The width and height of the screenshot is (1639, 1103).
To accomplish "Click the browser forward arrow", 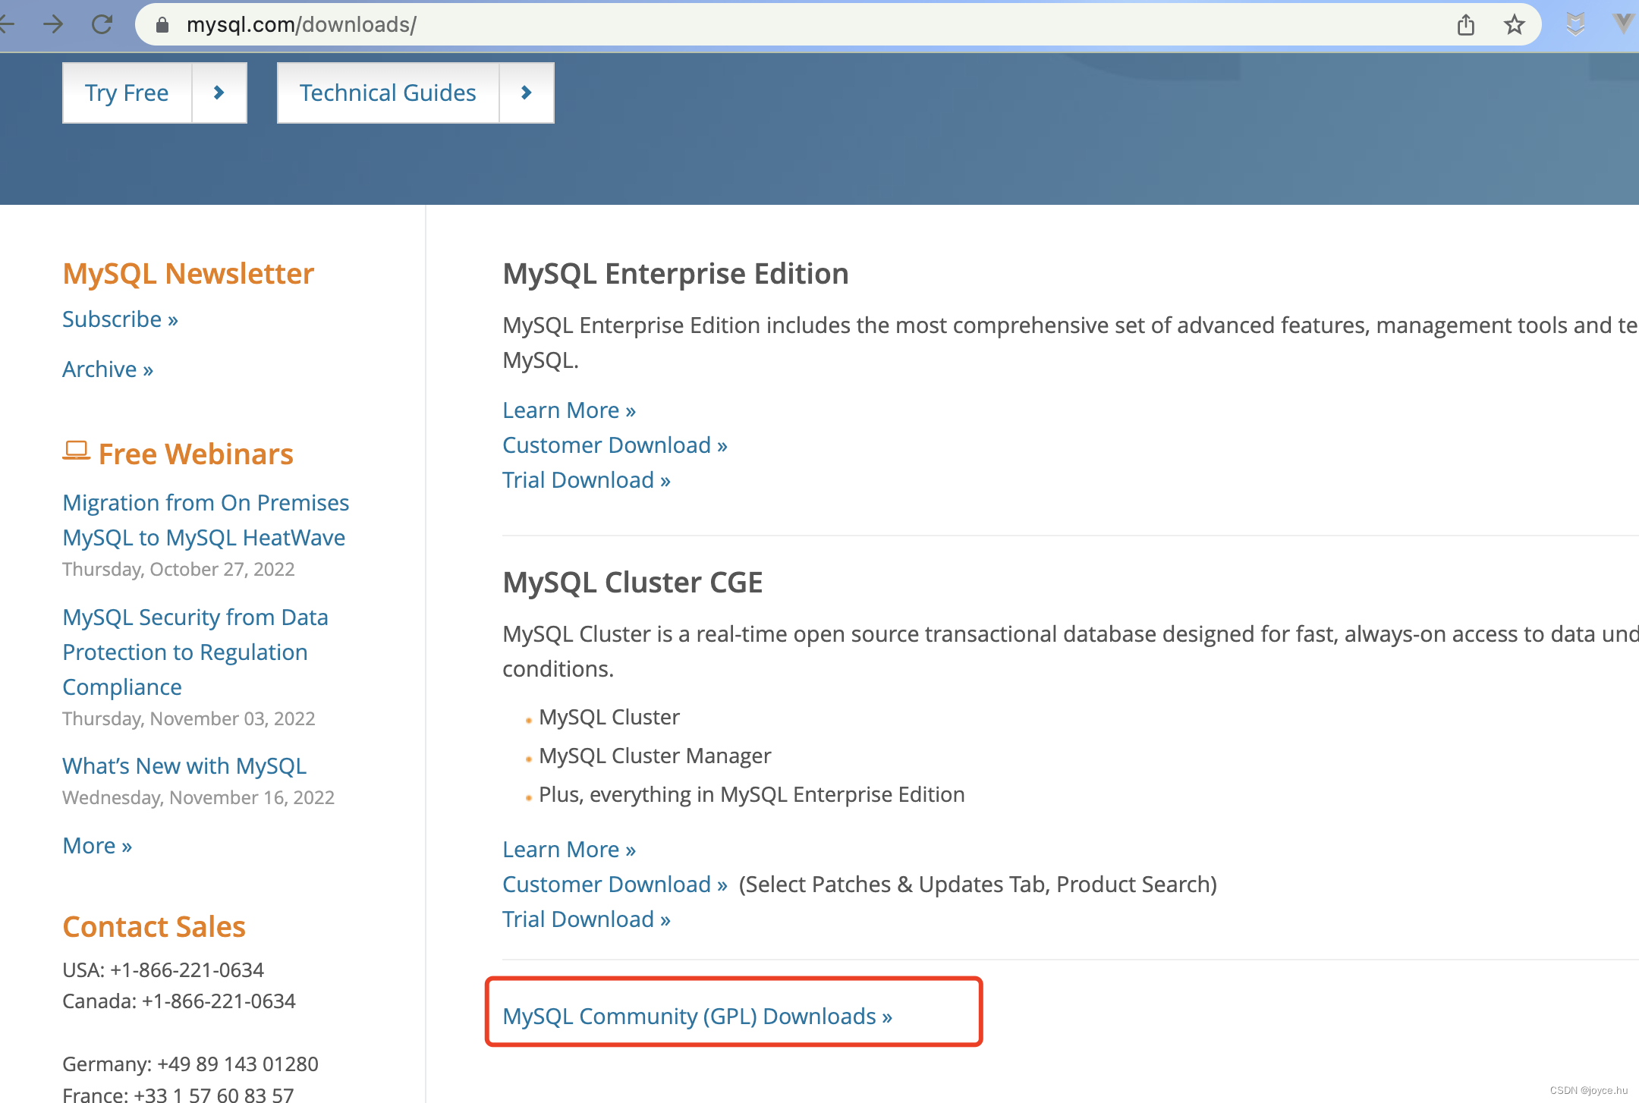I will point(53,24).
